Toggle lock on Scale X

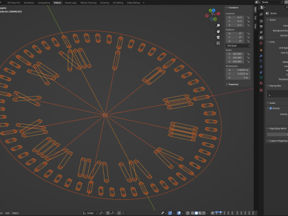[248, 54]
